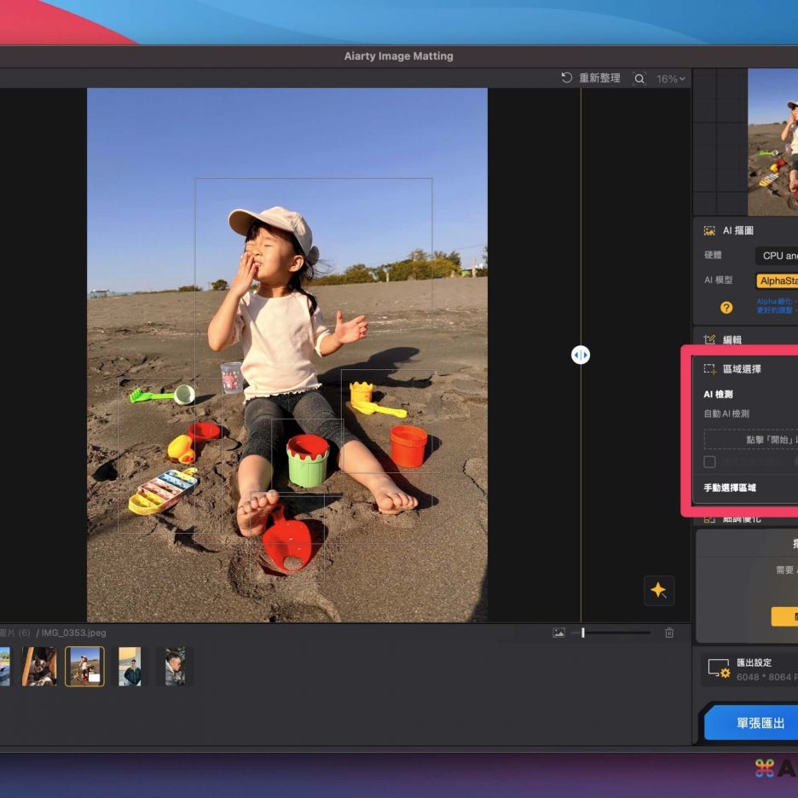Click the trash icon to delete image
The width and height of the screenshot is (798, 798).
coord(669,633)
